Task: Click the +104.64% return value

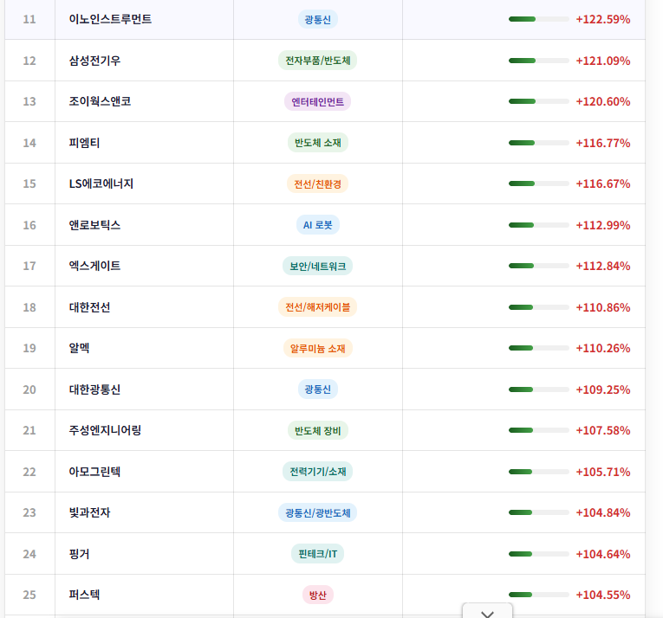Action: point(603,554)
